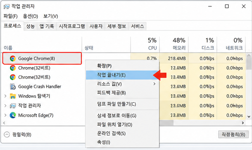
Task: Maximize the Task Manager window
Action: pyautogui.click(x=227, y=7)
